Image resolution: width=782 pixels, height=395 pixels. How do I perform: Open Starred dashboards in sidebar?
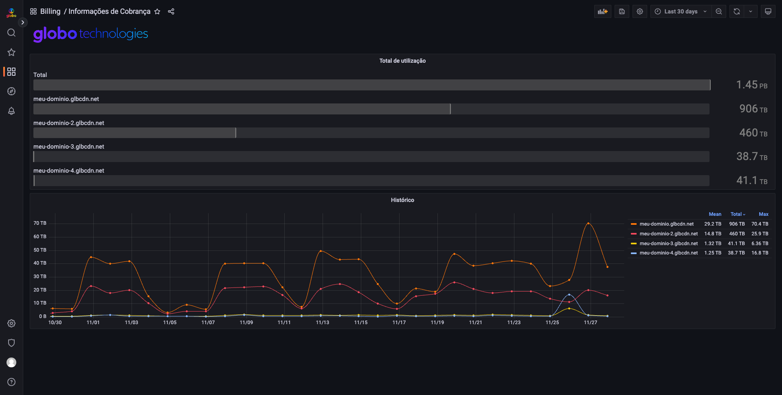tap(11, 52)
